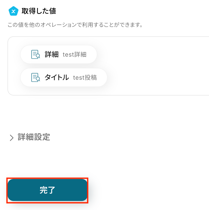This screenshot has width=209, height=210.
Task: Click the 'test投稿' value text
Action: click(85, 78)
